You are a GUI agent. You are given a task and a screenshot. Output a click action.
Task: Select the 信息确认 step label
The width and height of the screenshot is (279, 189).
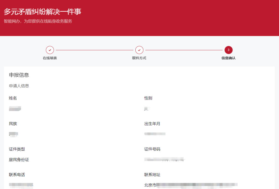[x=228, y=58]
